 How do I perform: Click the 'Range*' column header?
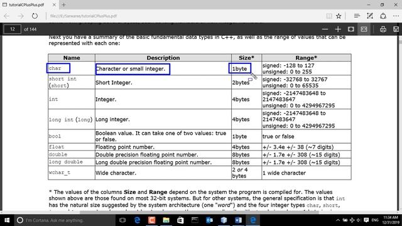[307, 58]
